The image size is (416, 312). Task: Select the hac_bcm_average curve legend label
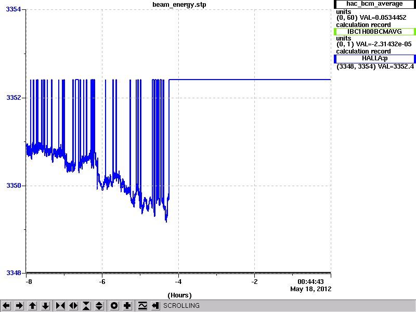tap(374, 4)
